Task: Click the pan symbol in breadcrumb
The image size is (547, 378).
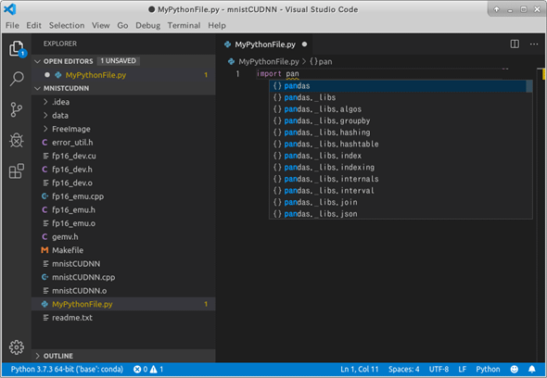Action: point(321,62)
